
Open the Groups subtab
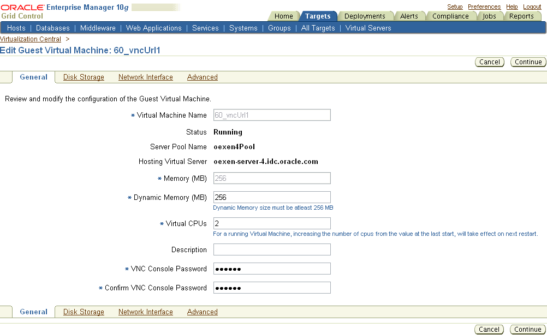click(279, 28)
